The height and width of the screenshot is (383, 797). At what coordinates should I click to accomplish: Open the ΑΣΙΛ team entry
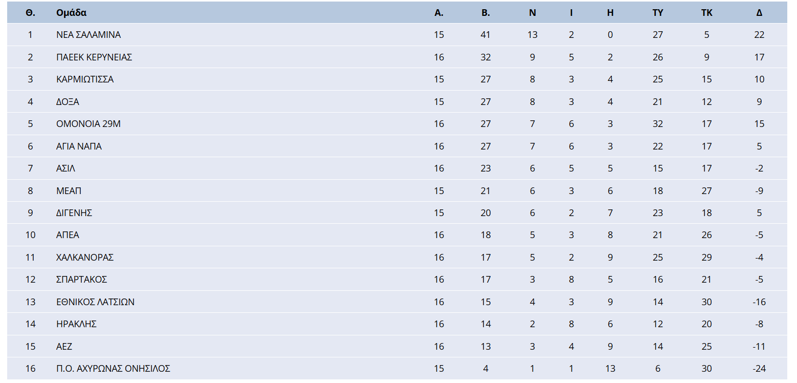pos(65,168)
